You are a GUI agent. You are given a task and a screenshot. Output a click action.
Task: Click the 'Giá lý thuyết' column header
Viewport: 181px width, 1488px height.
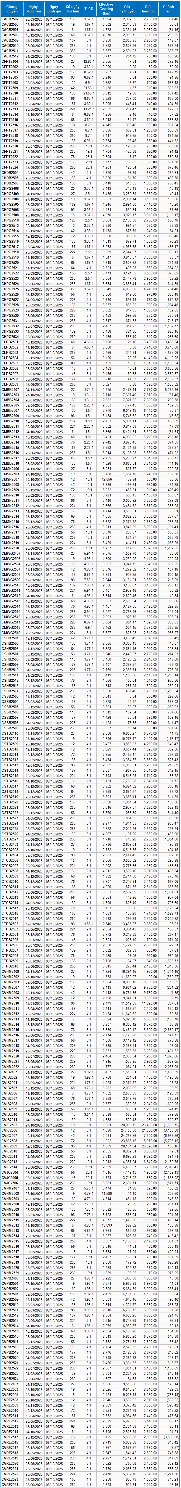127,9
